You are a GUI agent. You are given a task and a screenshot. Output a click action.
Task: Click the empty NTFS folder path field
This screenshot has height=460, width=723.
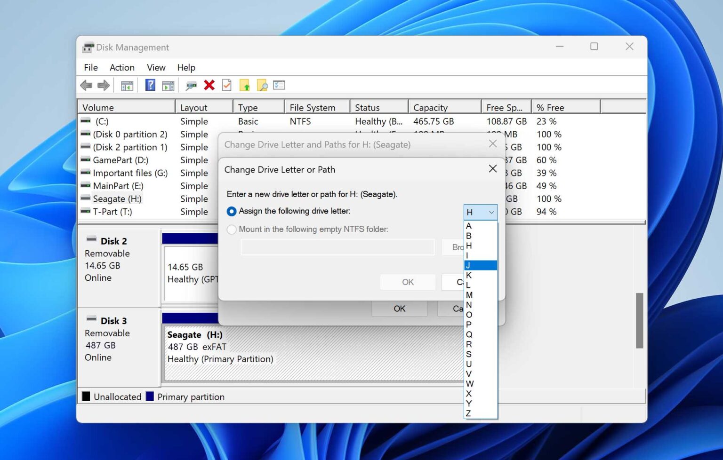coord(337,247)
